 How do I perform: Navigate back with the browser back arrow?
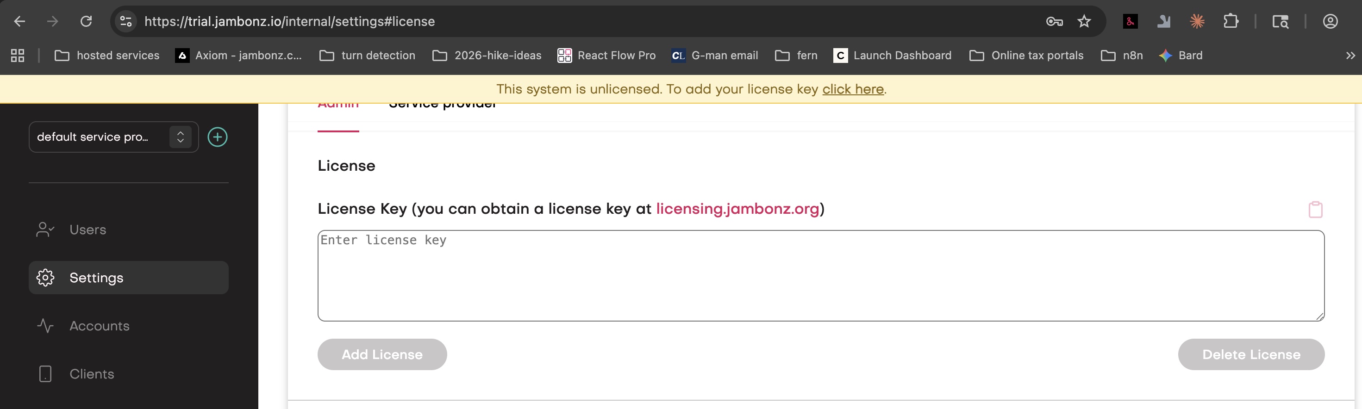coord(19,21)
